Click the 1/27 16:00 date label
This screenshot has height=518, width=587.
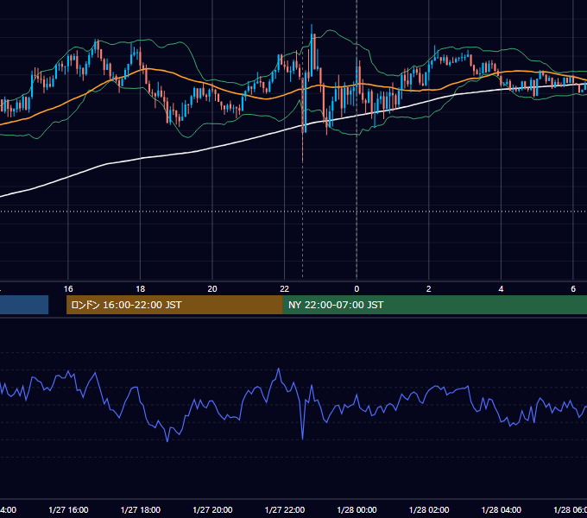68,510
